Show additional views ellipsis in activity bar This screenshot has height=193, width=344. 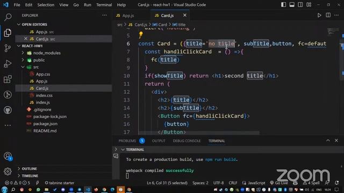tap(8, 125)
